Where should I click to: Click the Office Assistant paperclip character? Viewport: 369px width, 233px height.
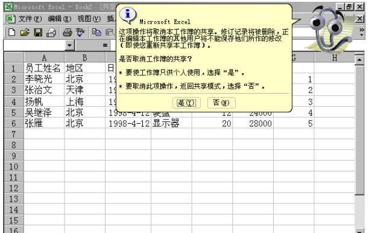click(329, 30)
